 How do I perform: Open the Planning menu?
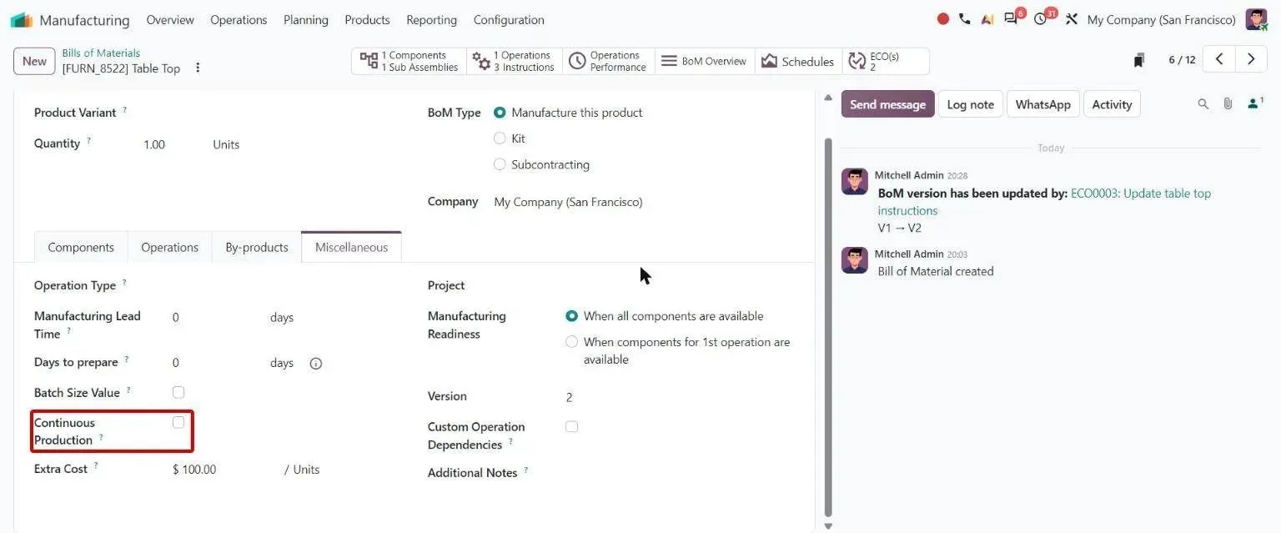pyautogui.click(x=306, y=20)
